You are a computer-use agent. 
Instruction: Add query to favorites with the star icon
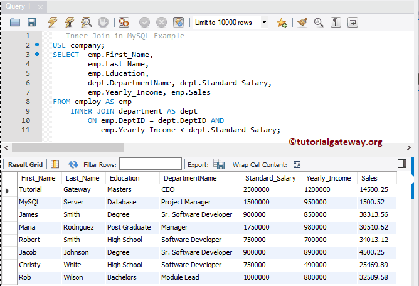point(282,22)
